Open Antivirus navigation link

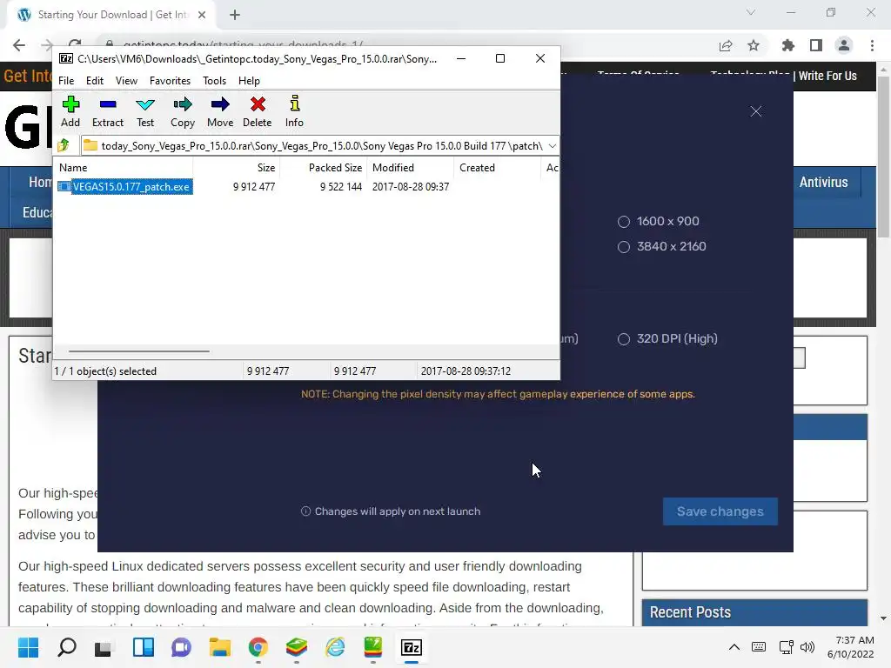tap(823, 182)
